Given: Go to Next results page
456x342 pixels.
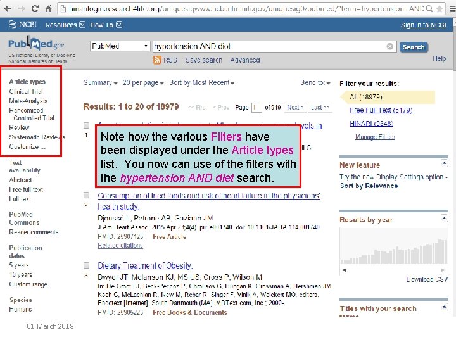Looking at the screenshot, I should [x=295, y=107].
